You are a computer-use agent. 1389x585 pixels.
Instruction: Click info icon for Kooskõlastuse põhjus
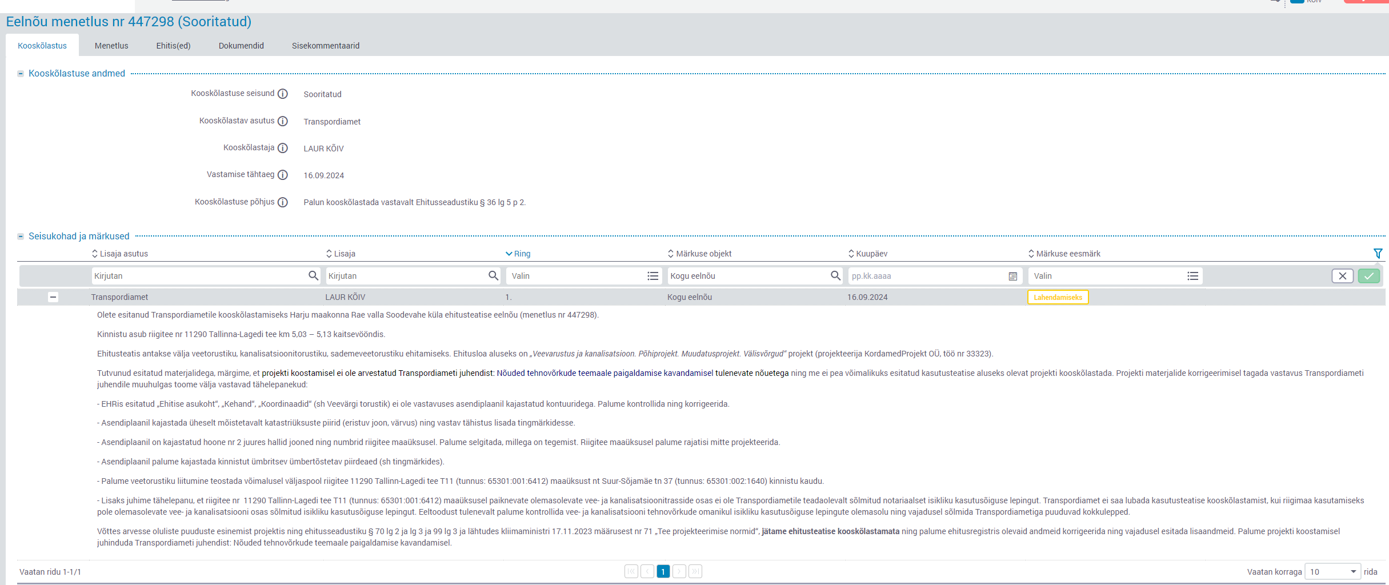(283, 202)
